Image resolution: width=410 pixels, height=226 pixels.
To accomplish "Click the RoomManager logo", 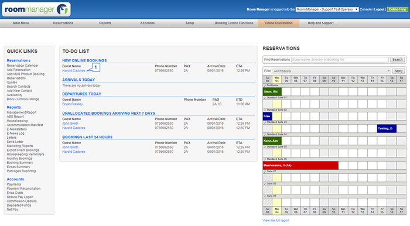I will click(36, 9).
